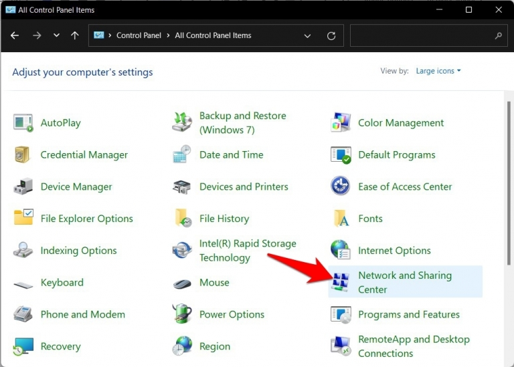The image size is (514, 367).
Task: Open the File Explorer Options link
Action: click(x=86, y=219)
